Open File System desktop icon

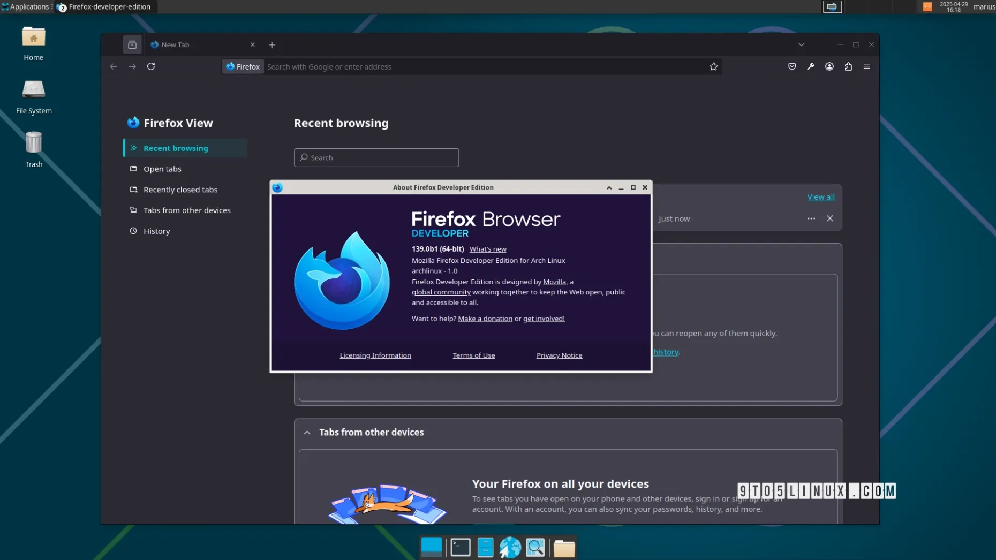pyautogui.click(x=33, y=97)
